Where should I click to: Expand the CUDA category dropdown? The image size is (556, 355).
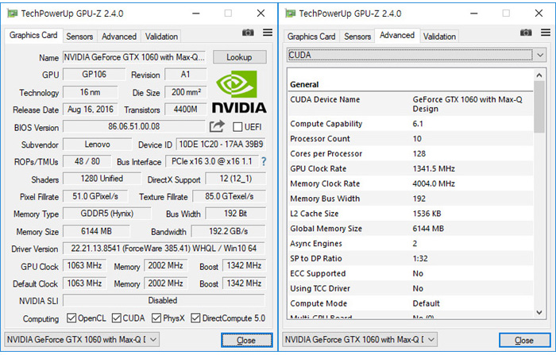tap(416, 55)
